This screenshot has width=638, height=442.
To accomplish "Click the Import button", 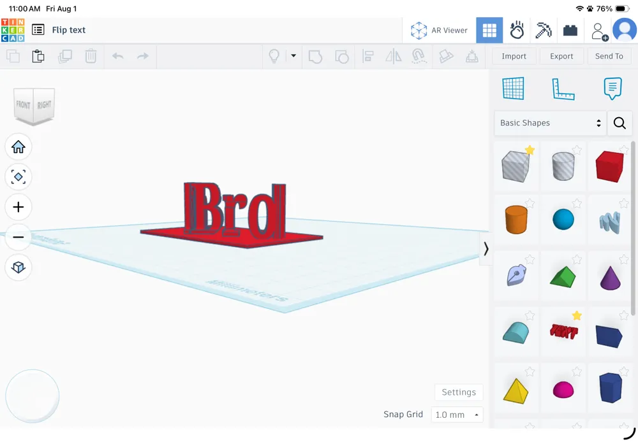I will (514, 56).
